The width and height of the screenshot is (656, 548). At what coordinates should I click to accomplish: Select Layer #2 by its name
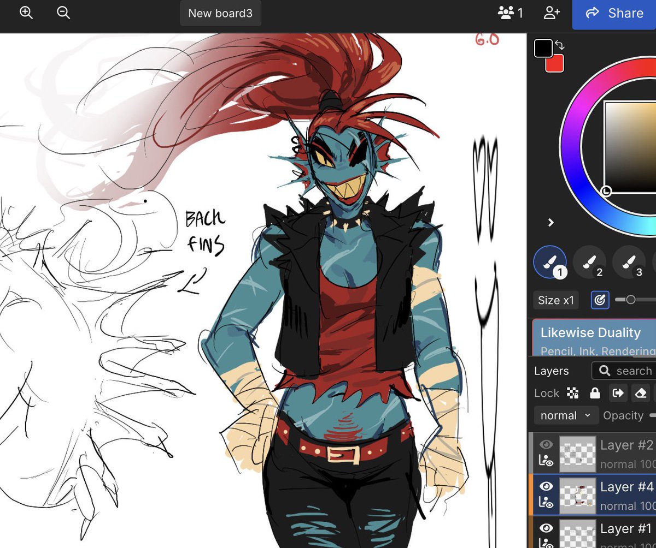pos(627,445)
